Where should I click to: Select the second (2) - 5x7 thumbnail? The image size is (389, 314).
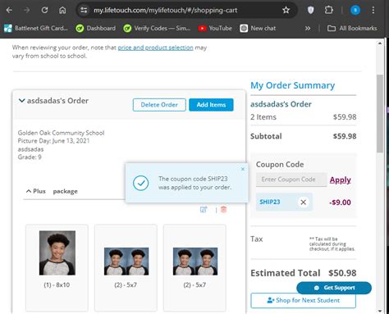click(x=195, y=262)
